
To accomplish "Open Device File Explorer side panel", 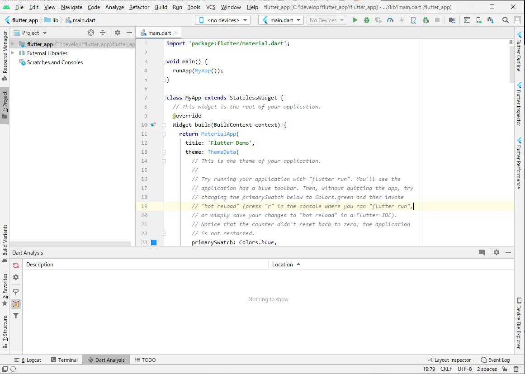I will click(x=519, y=323).
